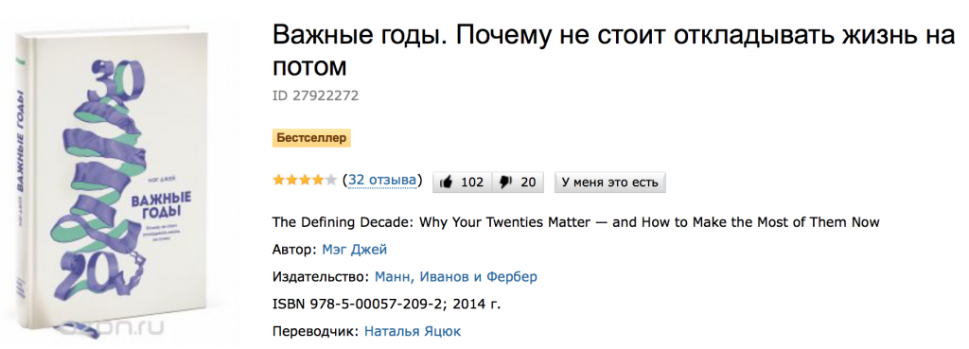The height and width of the screenshot is (349, 969).
Task: Click the thumbs-up like icon
Action: click(x=447, y=183)
